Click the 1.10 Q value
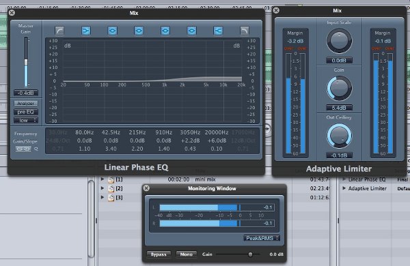 tap(85, 149)
